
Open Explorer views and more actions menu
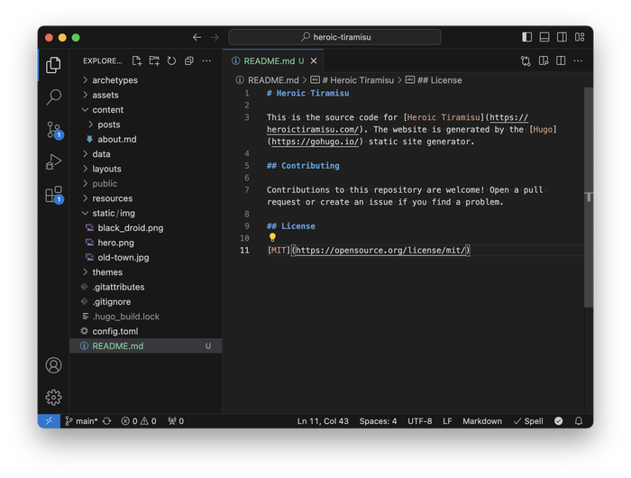pos(206,60)
